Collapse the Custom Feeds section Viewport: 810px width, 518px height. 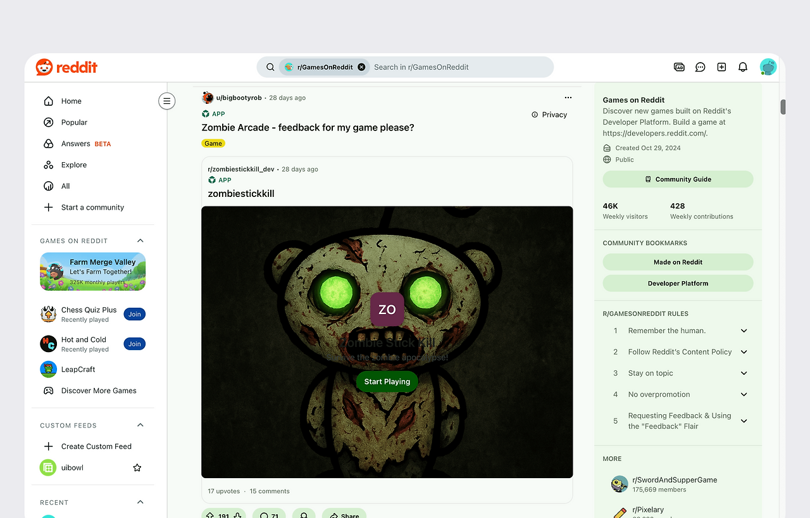[140, 426]
